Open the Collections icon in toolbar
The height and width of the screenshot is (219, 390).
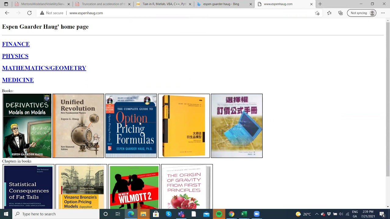click(x=340, y=13)
